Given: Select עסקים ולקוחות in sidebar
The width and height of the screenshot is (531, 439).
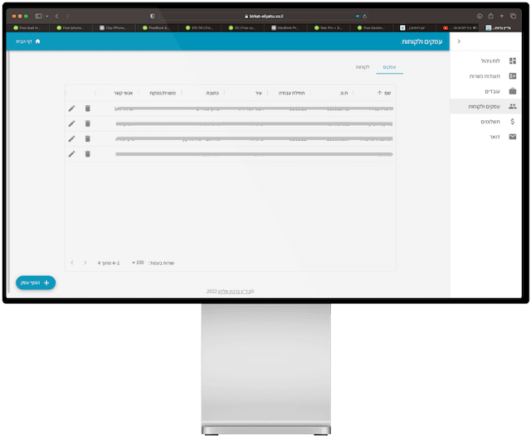Looking at the screenshot, I should click(x=485, y=107).
